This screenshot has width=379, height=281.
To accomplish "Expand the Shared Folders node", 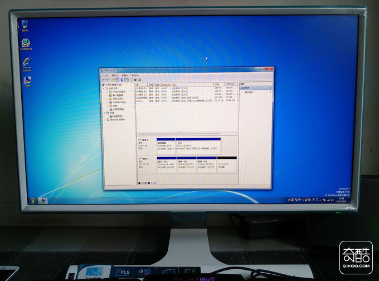I will 108,99.
